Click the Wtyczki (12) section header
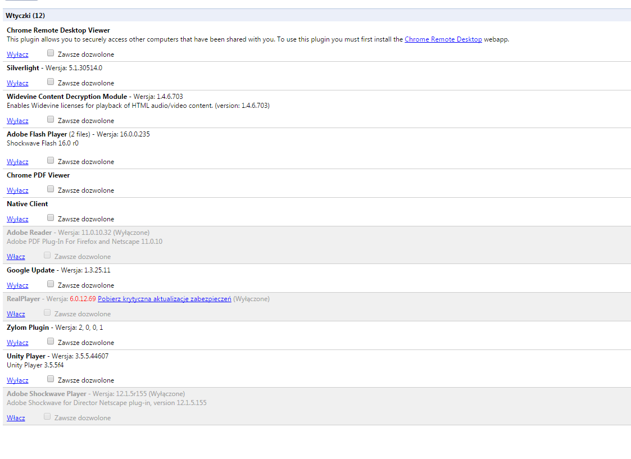Screen dimensions: 631x459 point(317,15)
